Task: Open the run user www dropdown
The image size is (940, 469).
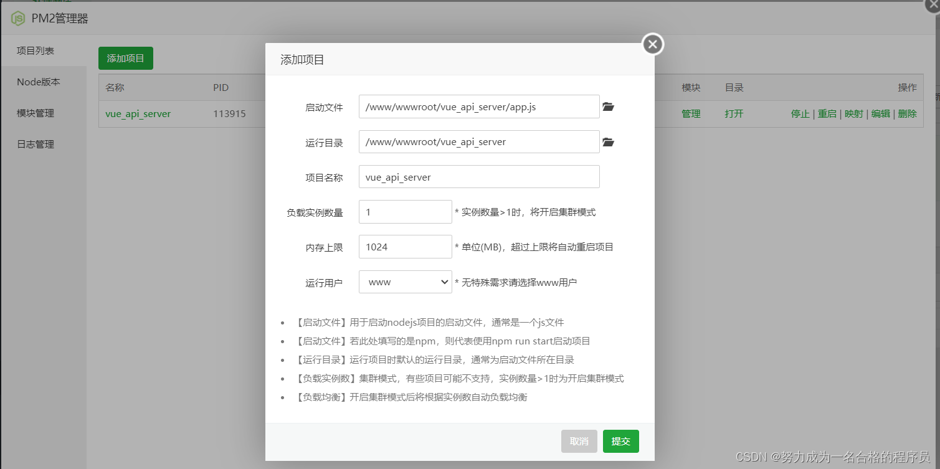Action: pos(405,282)
